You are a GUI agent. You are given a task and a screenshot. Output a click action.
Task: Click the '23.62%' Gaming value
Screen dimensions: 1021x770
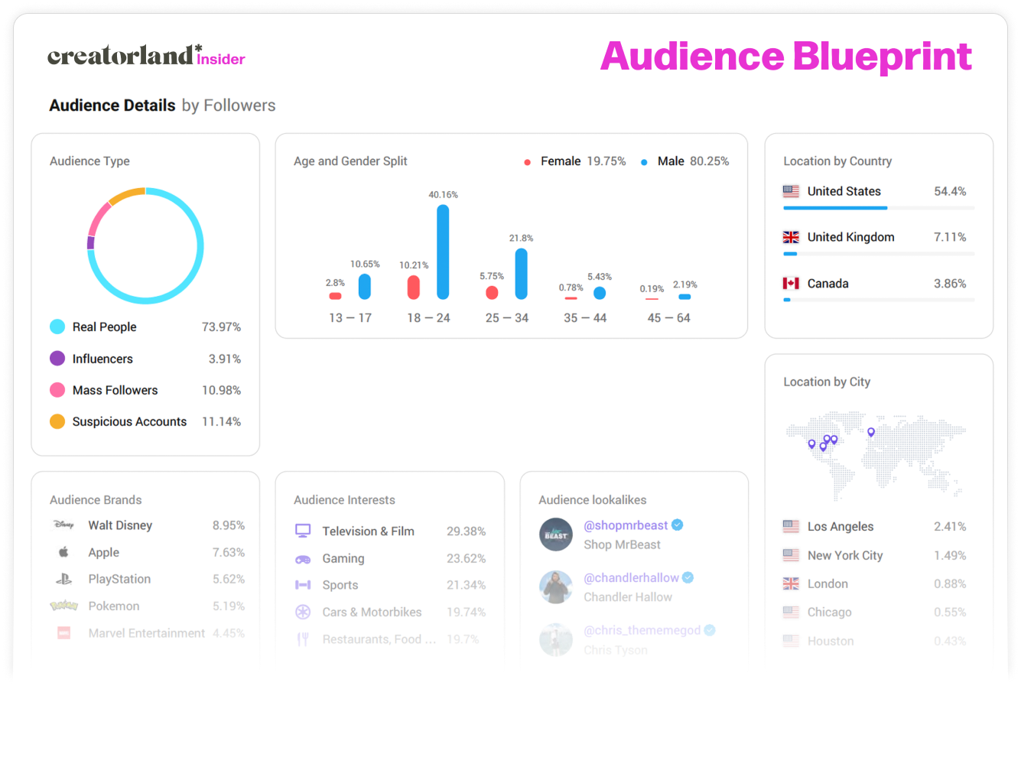pos(467,558)
